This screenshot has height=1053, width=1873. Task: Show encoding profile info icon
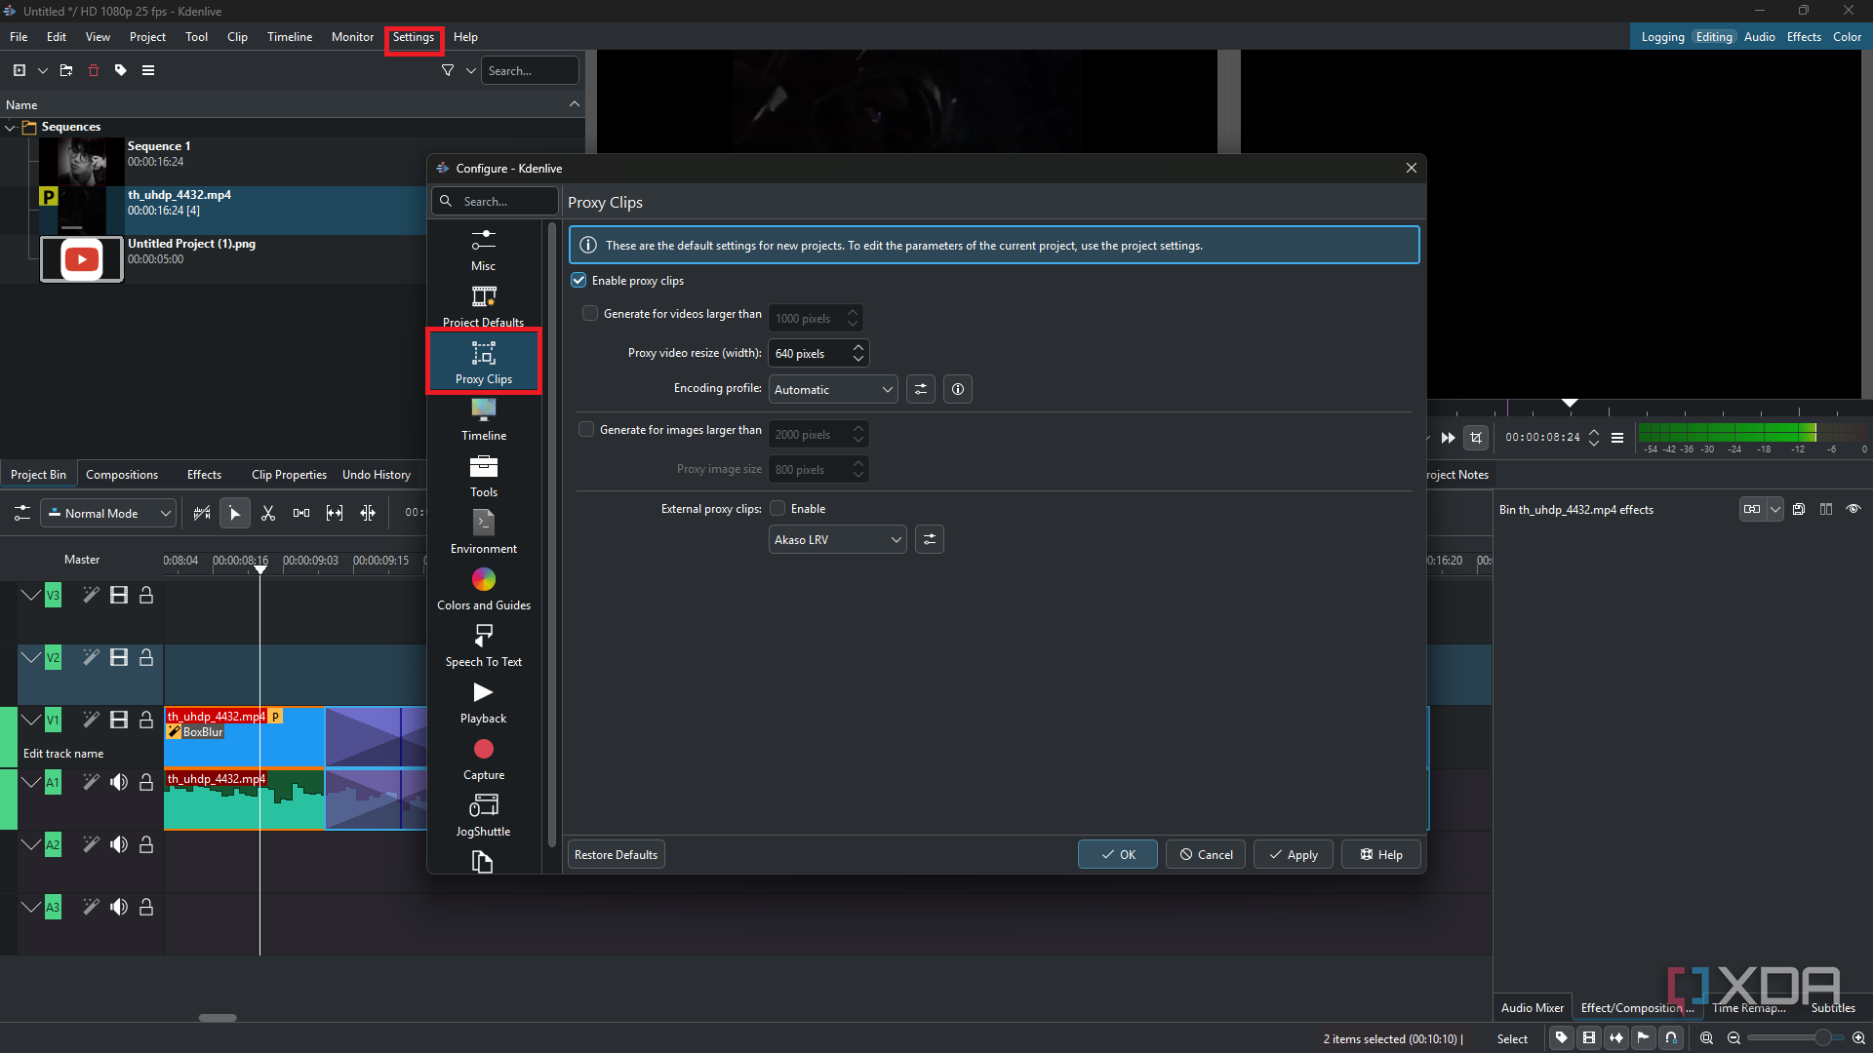(958, 389)
